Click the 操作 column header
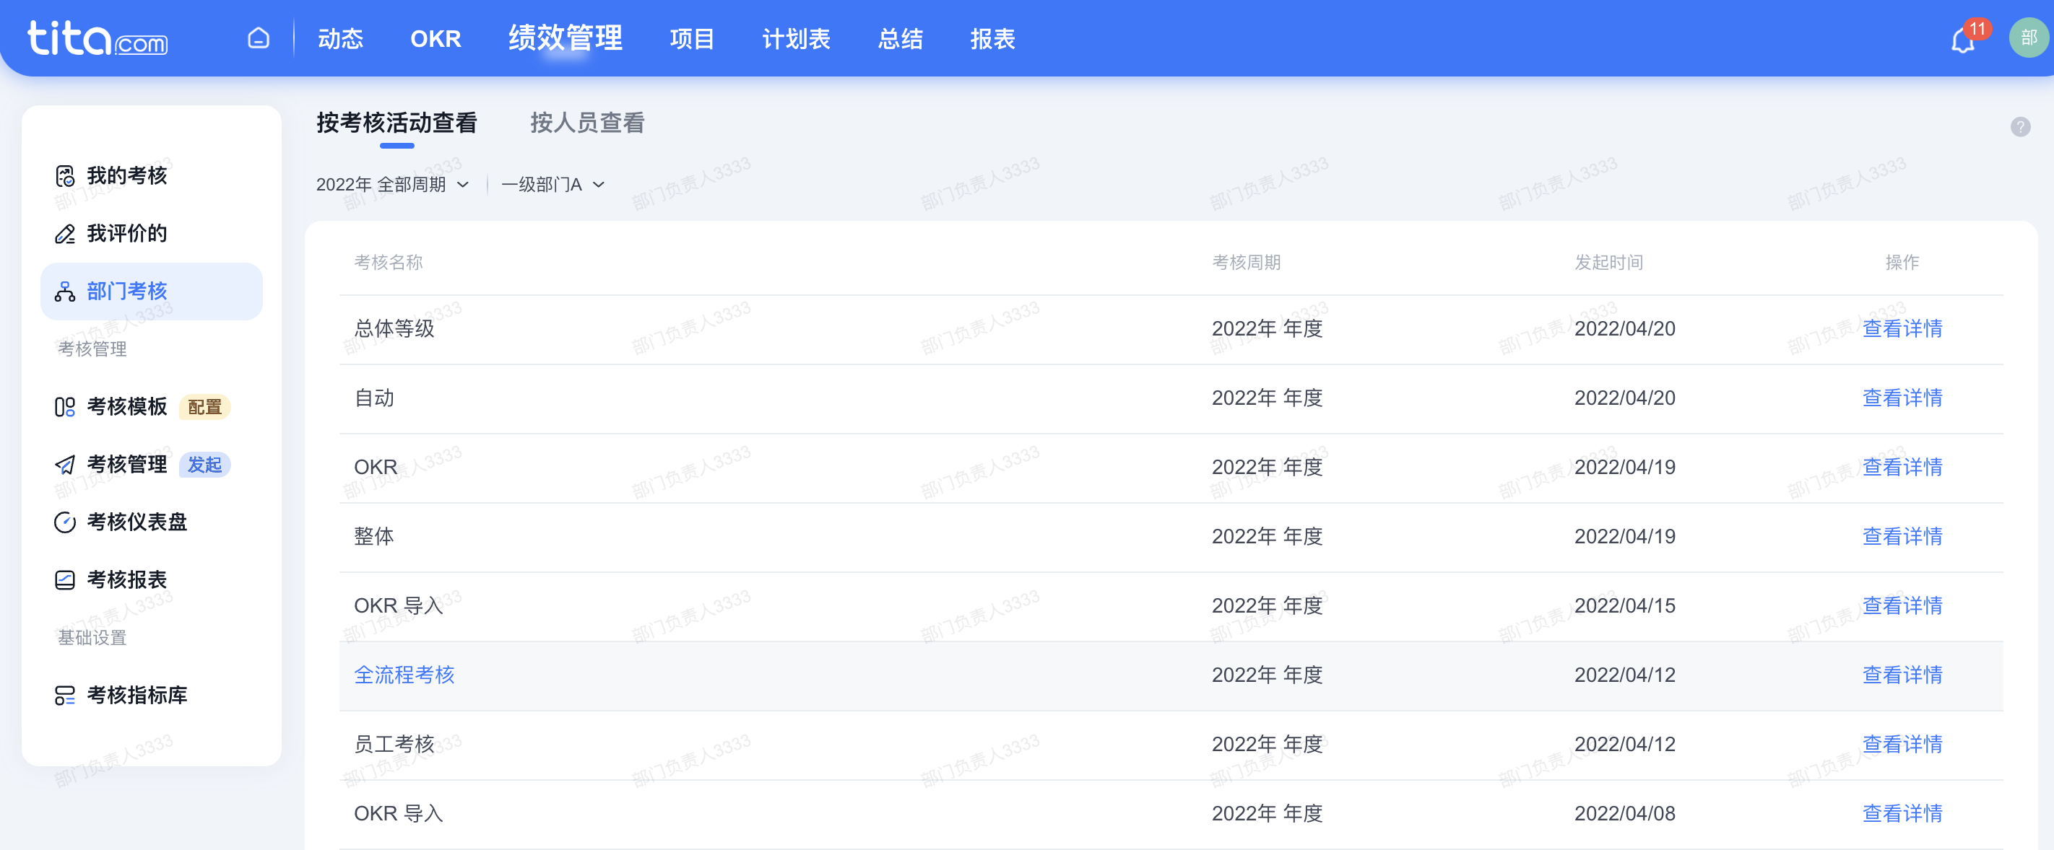Screen dimensions: 2054x850 click(1902, 262)
